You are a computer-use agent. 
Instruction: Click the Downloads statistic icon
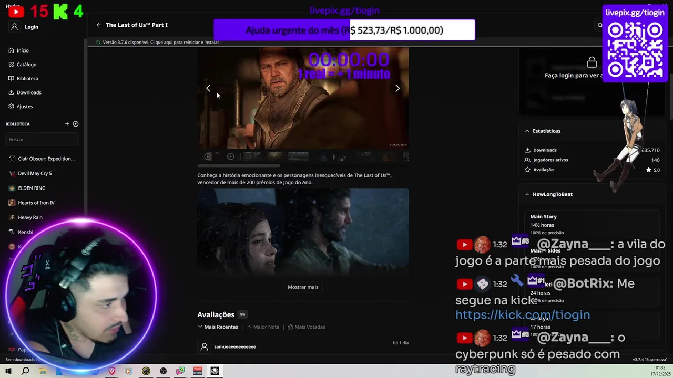click(x=527, y=150)
